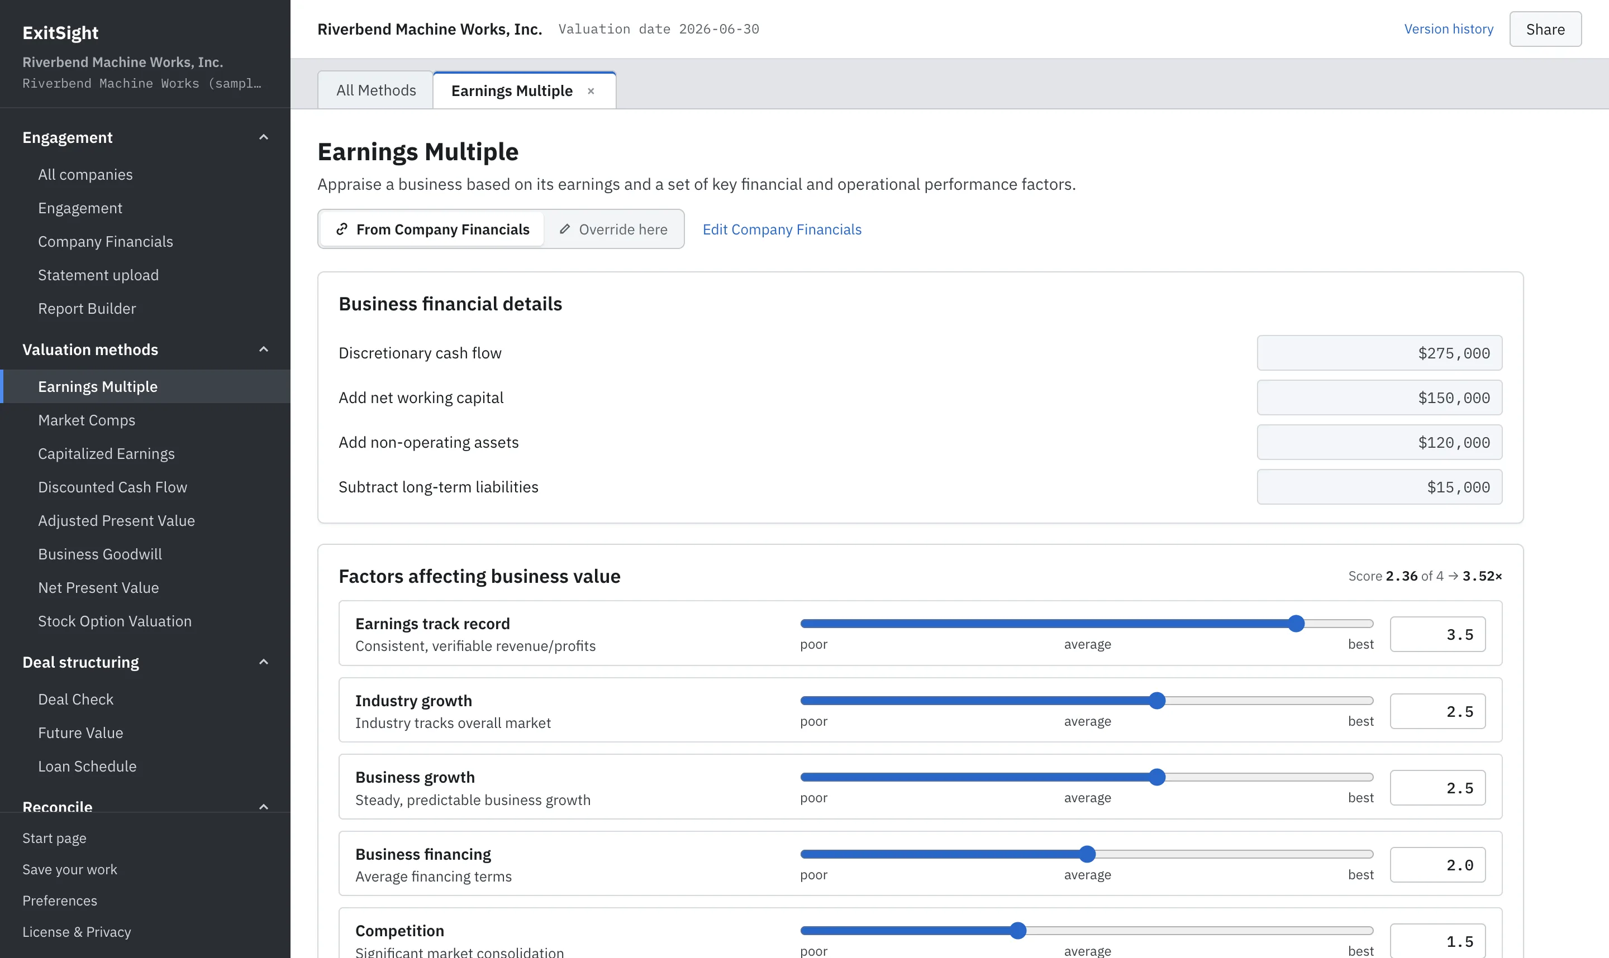
Task: Click the pencil icon in Override here
Action: [564, 229]
